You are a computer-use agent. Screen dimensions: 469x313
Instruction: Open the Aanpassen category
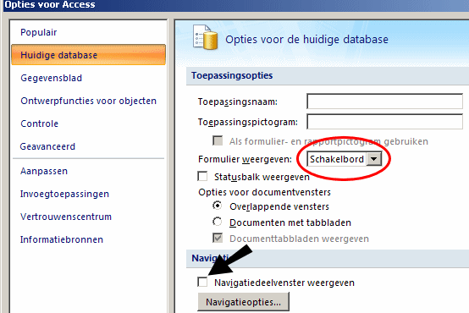tap(44, 171)
